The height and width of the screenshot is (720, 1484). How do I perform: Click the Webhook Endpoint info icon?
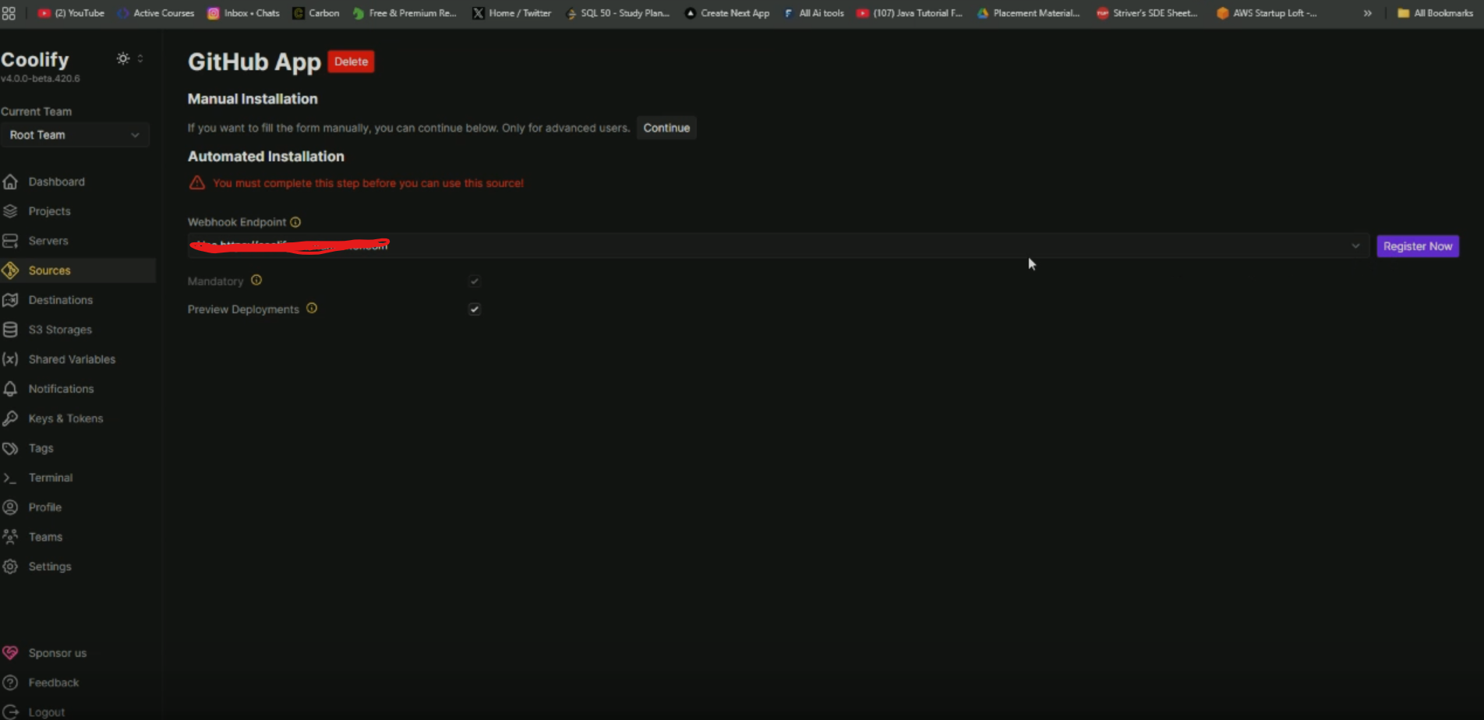(x=295, y=222)
